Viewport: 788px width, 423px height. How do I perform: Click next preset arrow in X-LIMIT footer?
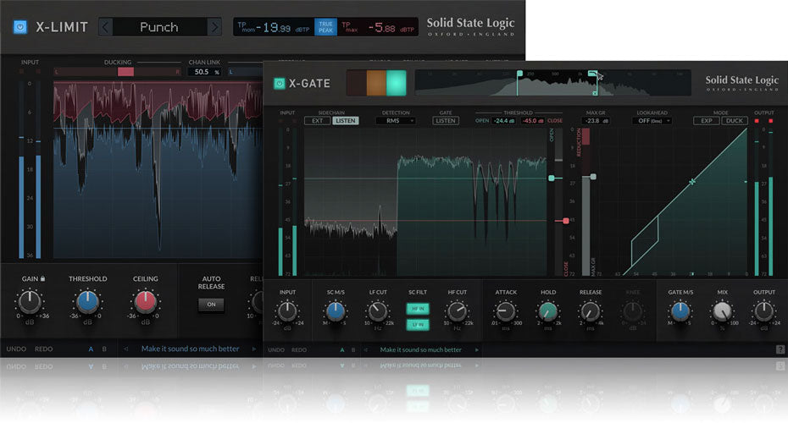(x=254, y=349)
